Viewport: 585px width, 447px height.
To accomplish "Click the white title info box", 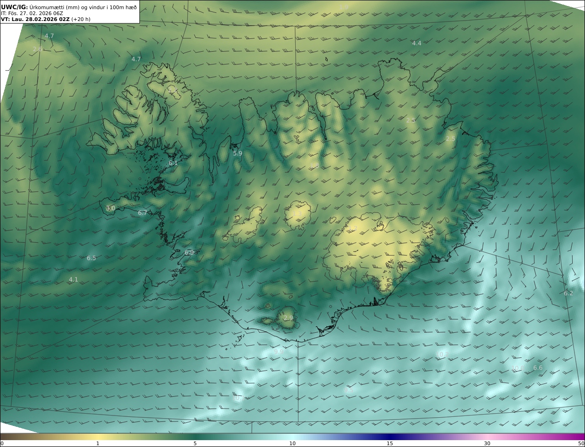I will point(69,11).
